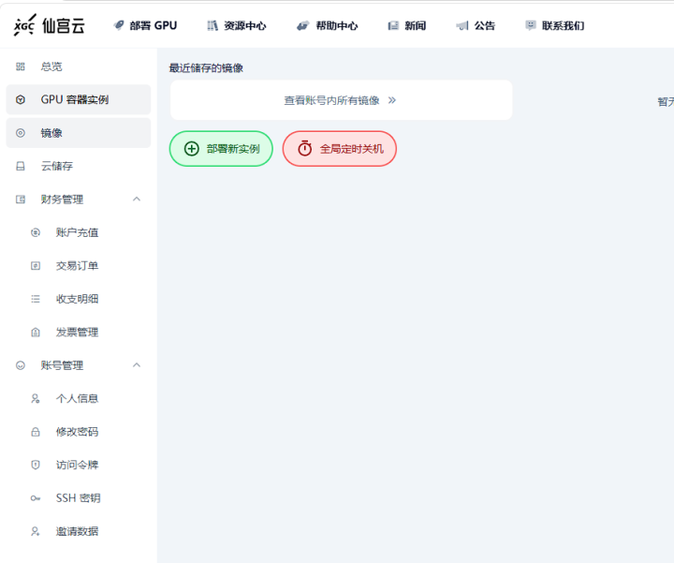The image size is (674, 563).
Task: Click the 账户充值 recharge icon
Action: pyautogui.click(x=36, y=232)
